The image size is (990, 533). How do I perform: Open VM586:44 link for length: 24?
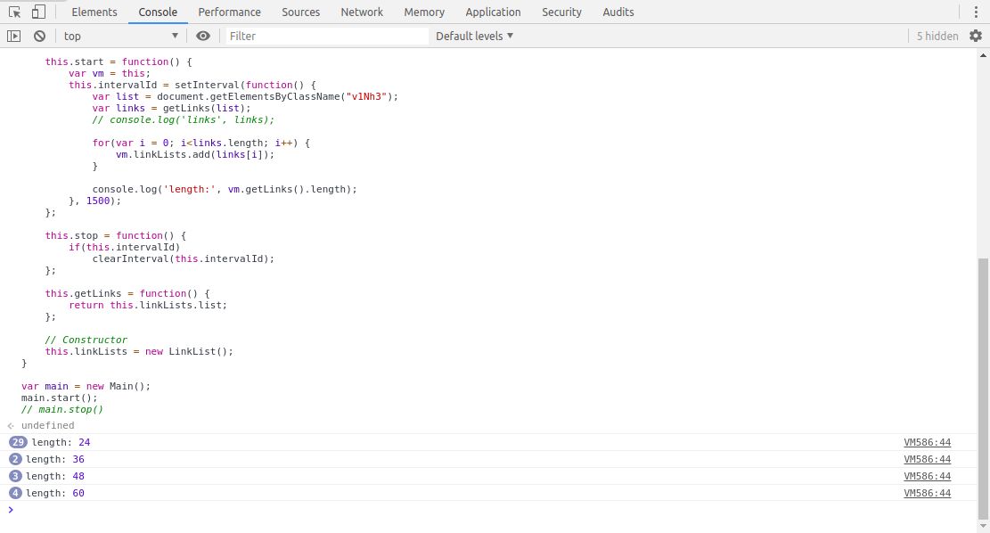927,442
